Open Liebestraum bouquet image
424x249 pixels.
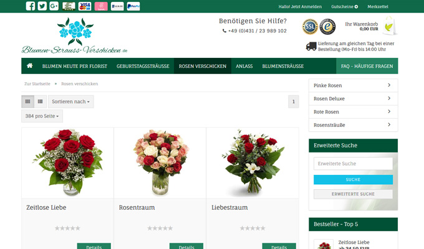(x=253, y=162)
